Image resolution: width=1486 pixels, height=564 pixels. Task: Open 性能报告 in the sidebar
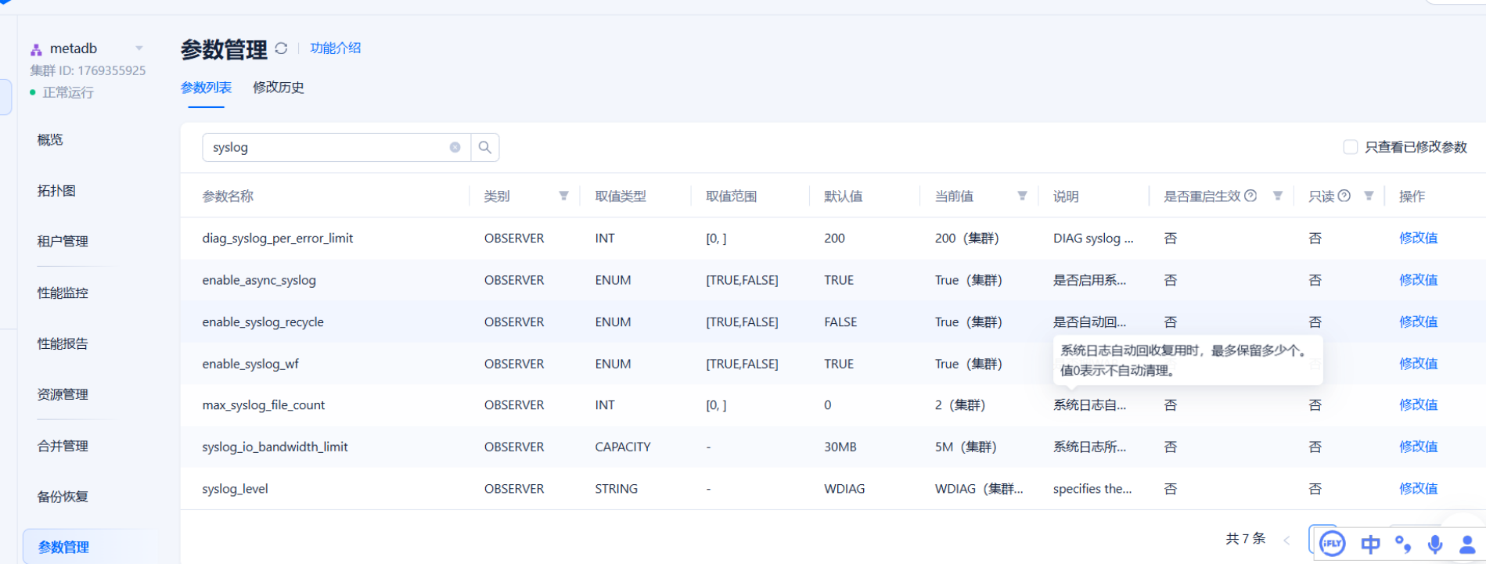pyautogui.click(x=63, y=344)
